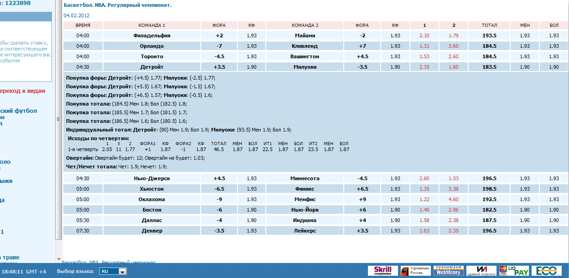569x278 pixels.
Task: Click the Нью-Джерси team name
Action: coord(152,178)
